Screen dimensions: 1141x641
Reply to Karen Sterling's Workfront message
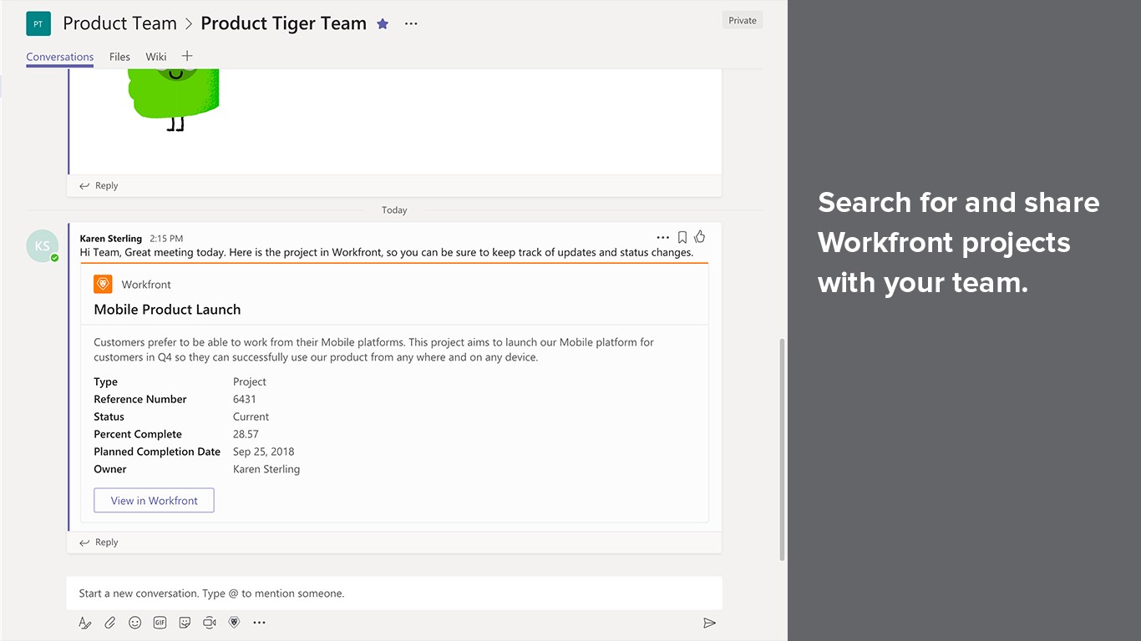click(x=99, y=543)
